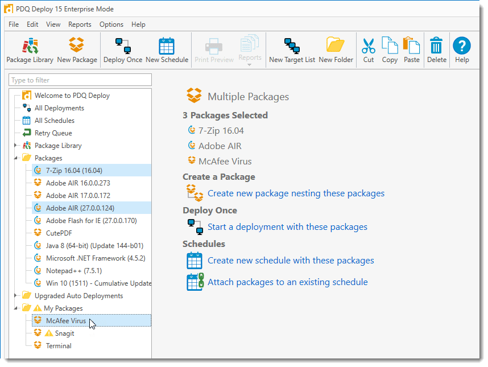
Task: Select the Retry Queue tree item
Action: [x=53, y=133]
